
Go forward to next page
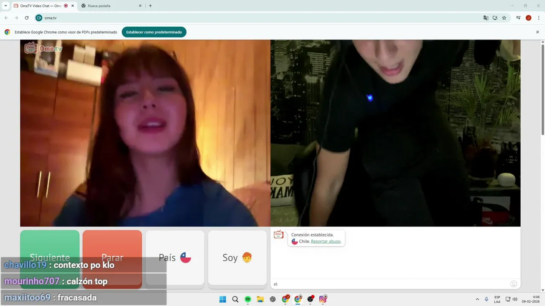click(16, 18)
